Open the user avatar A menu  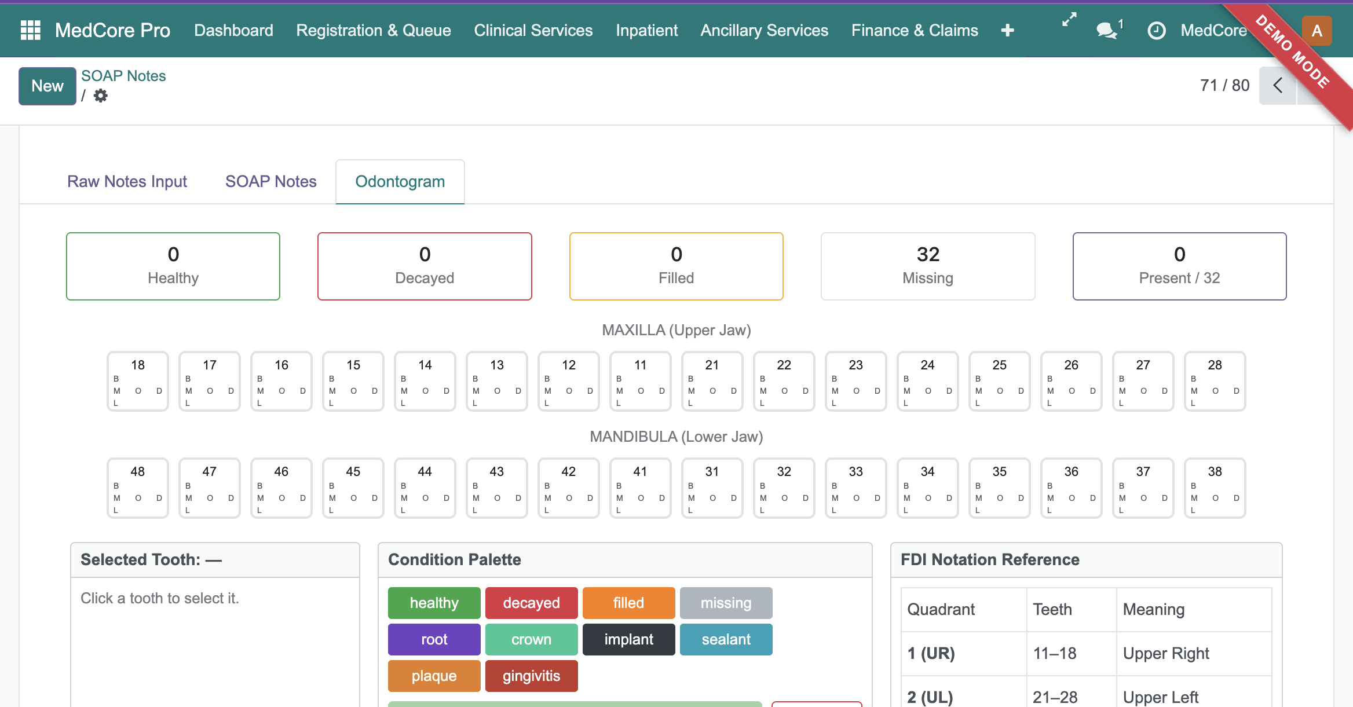[1317, 30]
